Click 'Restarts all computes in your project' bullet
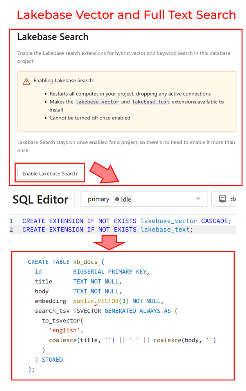The width and height of the screenshot is (246, 391). tap(130, 94)
